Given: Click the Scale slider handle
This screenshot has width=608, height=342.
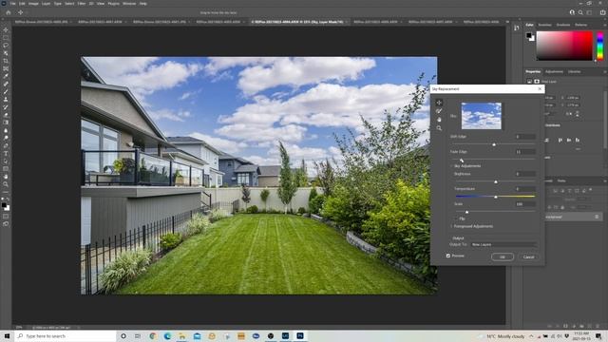Looking at the screenshot, I should 466,212.
